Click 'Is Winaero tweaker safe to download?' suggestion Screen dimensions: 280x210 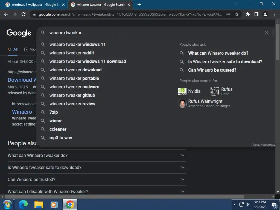coord(225,62)
